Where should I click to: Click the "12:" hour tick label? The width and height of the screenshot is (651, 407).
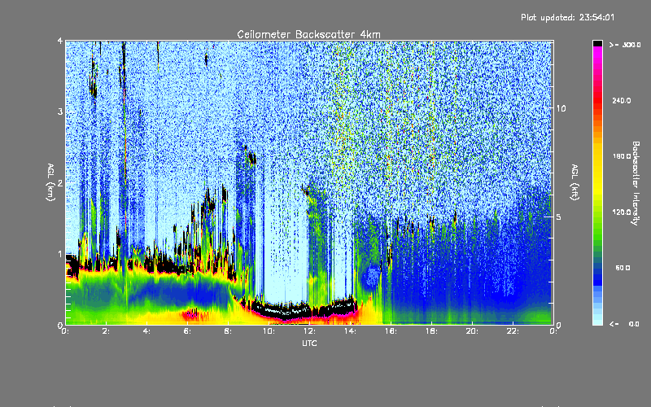point(309,331)
